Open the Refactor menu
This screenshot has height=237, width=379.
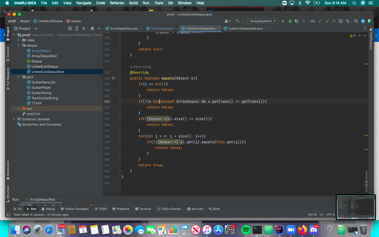[x=117, y=3]
